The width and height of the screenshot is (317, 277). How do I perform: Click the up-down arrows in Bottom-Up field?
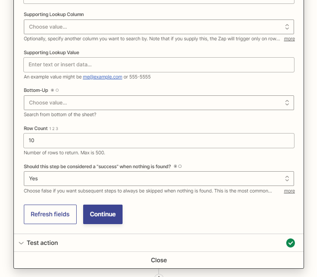click(x=287, y=103)
